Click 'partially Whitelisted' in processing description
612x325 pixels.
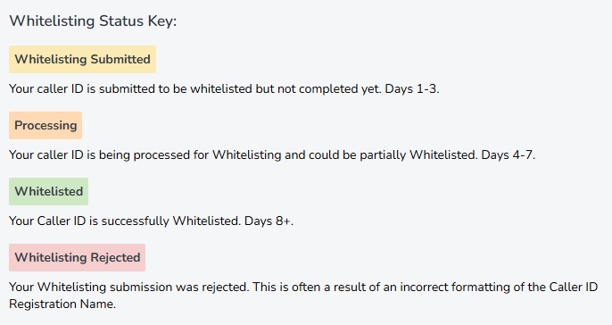[x=418, y=155]
